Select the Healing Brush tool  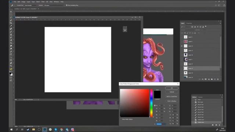(x=11, y=29)
